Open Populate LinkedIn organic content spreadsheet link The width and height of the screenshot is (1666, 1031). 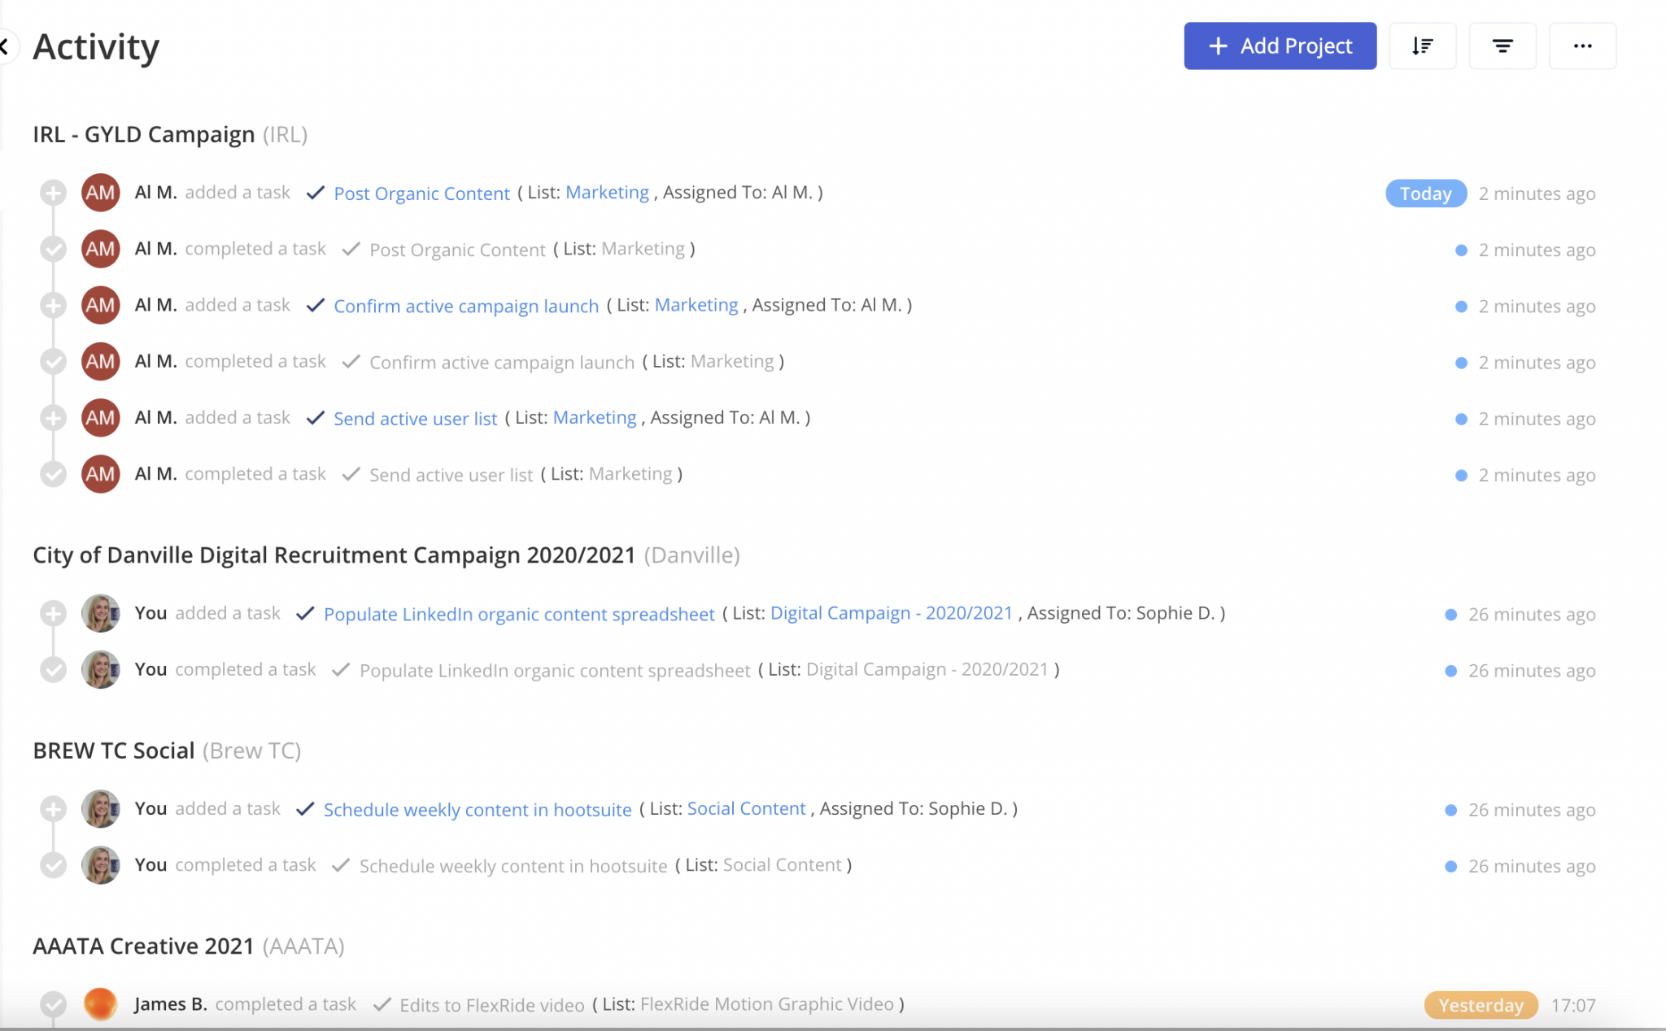click(519, 614)
